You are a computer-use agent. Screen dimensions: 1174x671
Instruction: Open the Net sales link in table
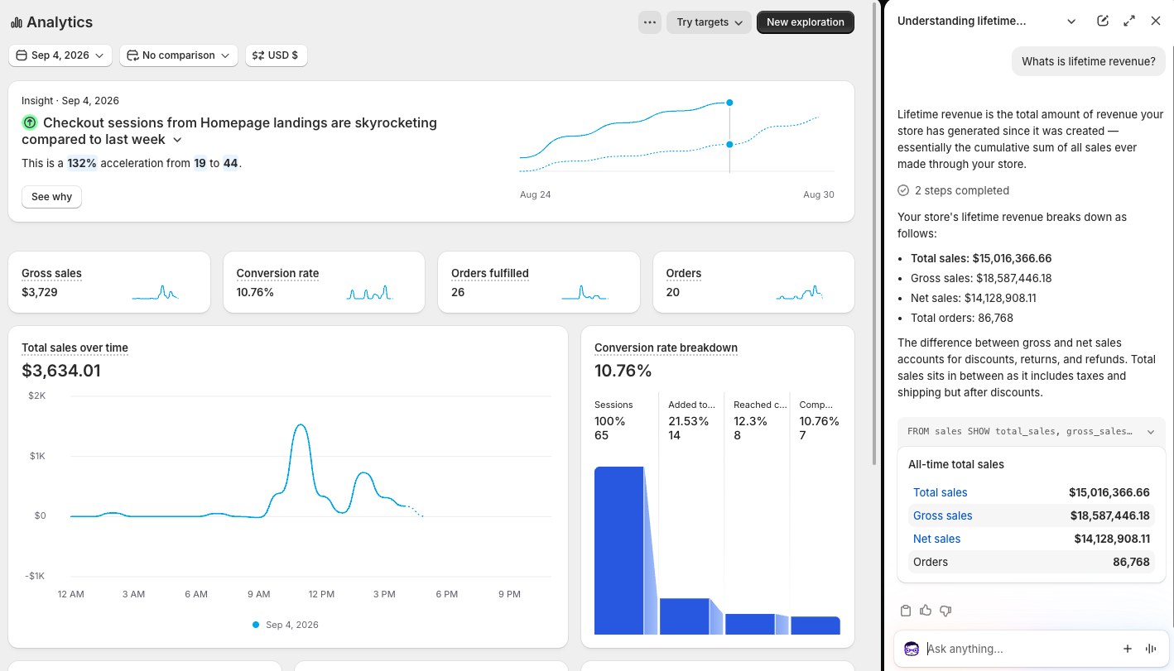coord(936,539)
